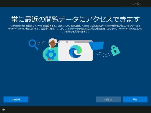Click the 承諾 (Accept) button

tap(135, 99)
